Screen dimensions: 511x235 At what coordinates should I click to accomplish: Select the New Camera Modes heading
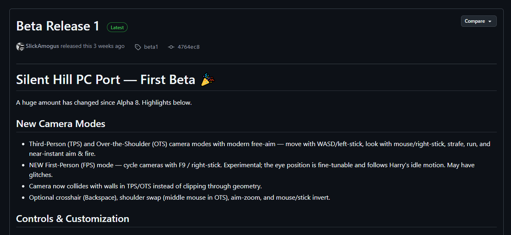pyautogui.click(x=61, y=124)
